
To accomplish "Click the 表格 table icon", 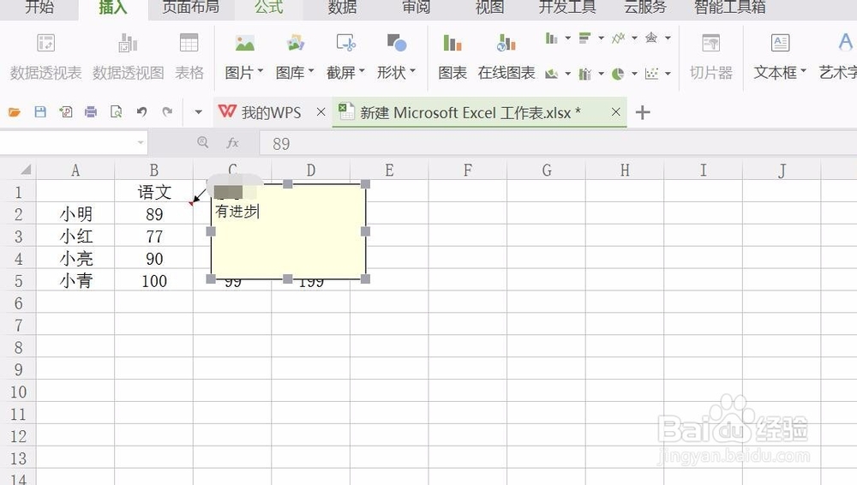I will click(189, 57).
